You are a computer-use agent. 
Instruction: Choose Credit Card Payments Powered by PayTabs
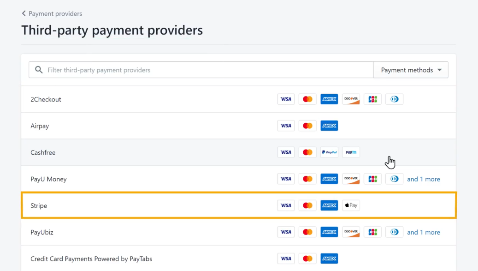point(238,259)
